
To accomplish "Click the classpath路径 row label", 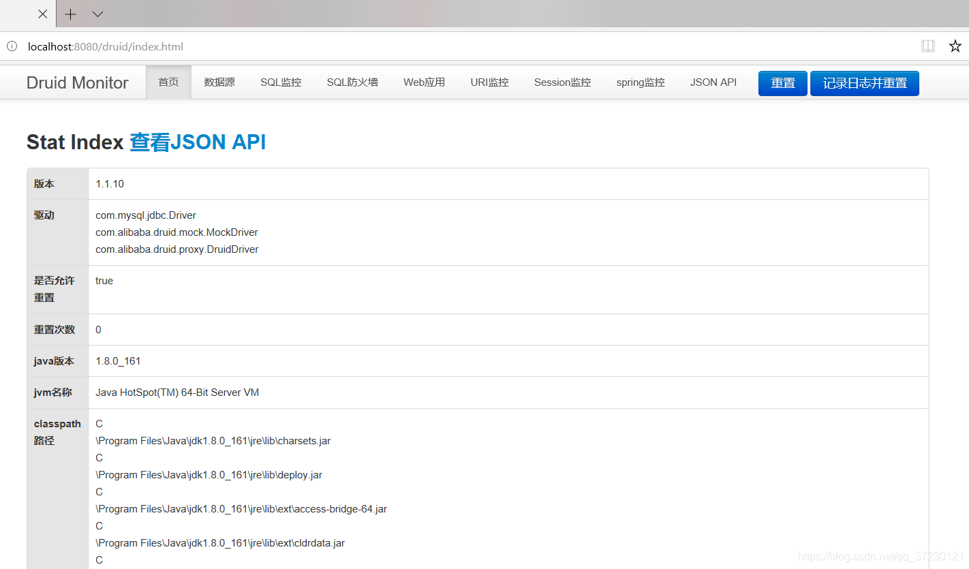I will [57, 432].
